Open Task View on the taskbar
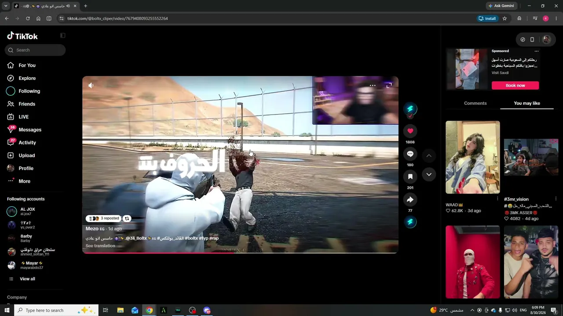 106,310
